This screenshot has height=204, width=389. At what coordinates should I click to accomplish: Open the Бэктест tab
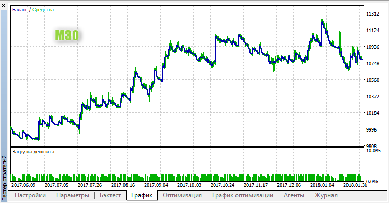coord(110,195)
